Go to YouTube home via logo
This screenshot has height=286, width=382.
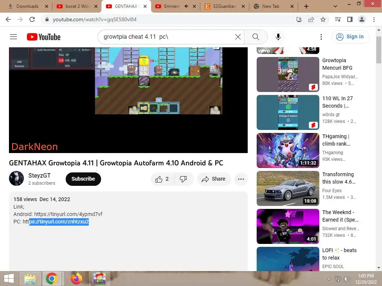[x=44, y=37]
